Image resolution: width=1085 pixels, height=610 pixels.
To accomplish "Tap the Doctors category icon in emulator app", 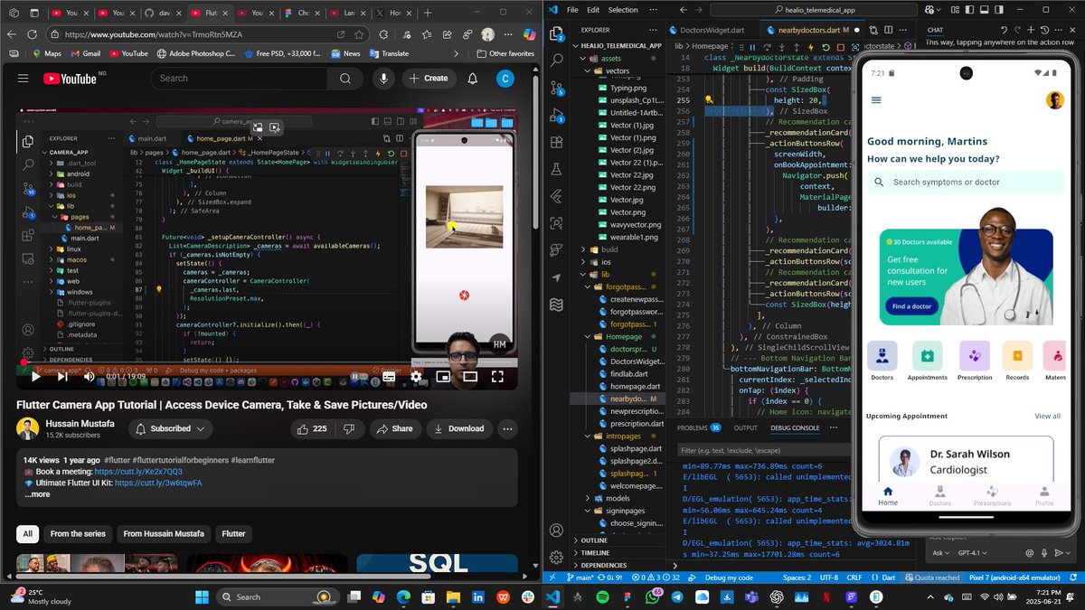I will click(882, 356).
